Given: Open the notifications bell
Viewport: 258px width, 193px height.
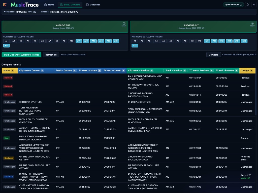Looking at the screenshot, I should (247, 5).
